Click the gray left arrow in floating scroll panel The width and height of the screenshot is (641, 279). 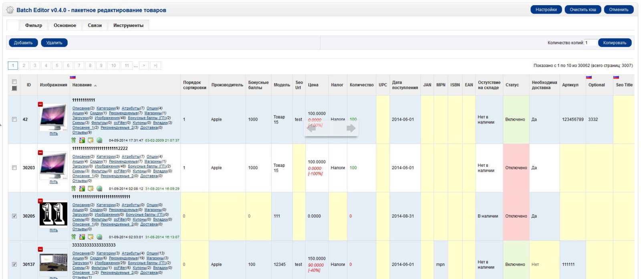pos(311,128)
